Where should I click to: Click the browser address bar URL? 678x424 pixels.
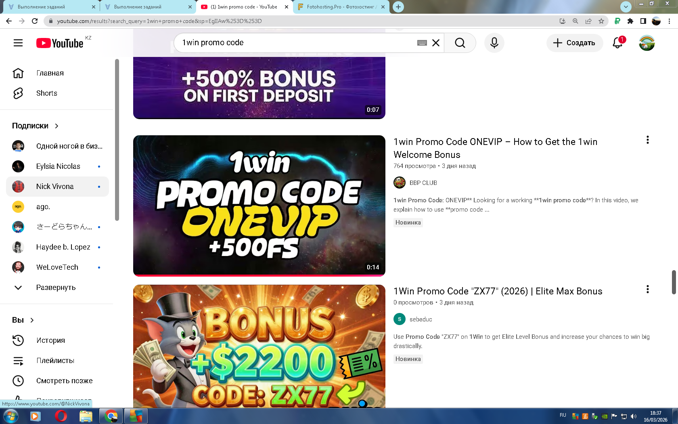[159, 21]
